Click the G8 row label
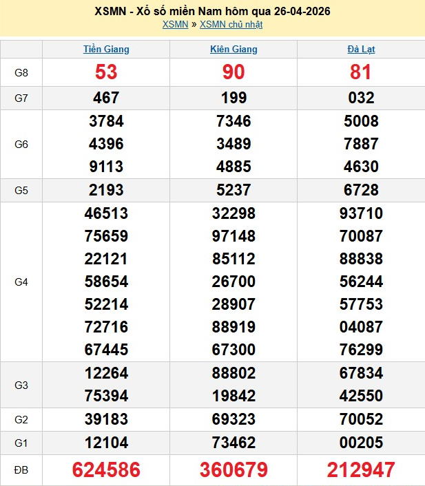Image resolution: width=425 pixels, height=486 pixels. (x=21, y=72)
